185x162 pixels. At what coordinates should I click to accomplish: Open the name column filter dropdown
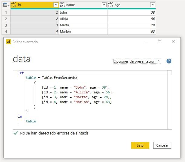[x=104, y=5]
